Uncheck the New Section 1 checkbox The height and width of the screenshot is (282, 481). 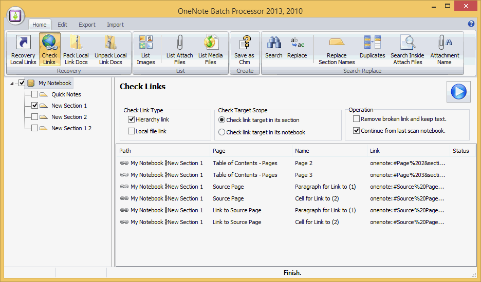[x=34, y=106]
